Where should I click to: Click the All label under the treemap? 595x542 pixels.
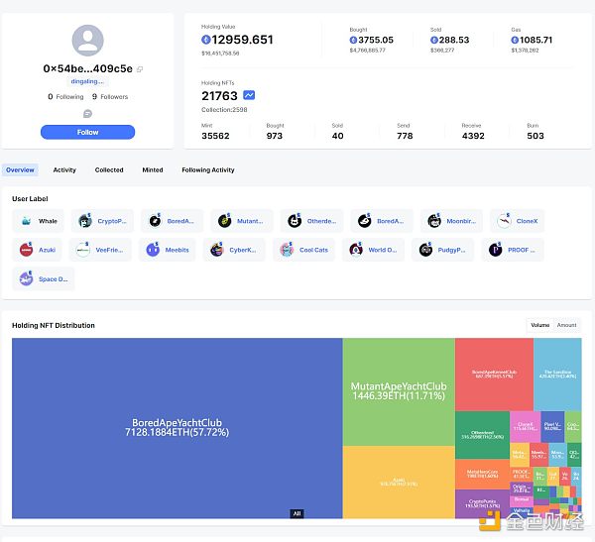point(297,513)
